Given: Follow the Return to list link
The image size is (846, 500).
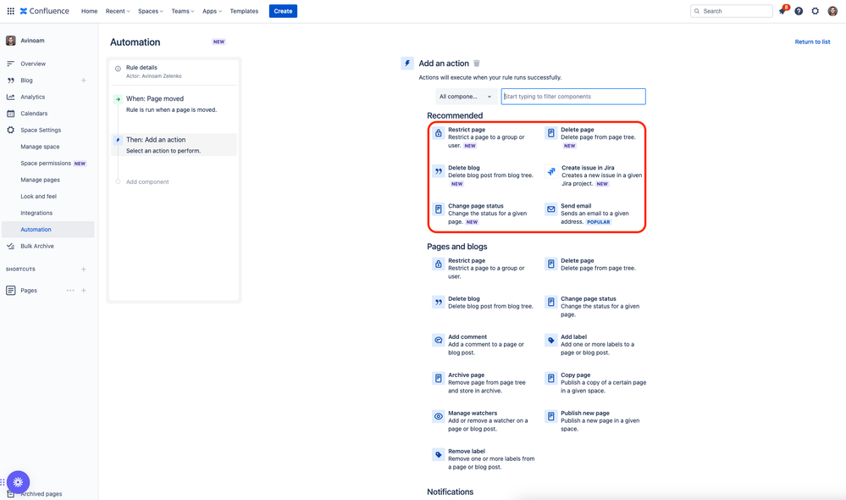Looking at the screenshot, I should 812,42.
